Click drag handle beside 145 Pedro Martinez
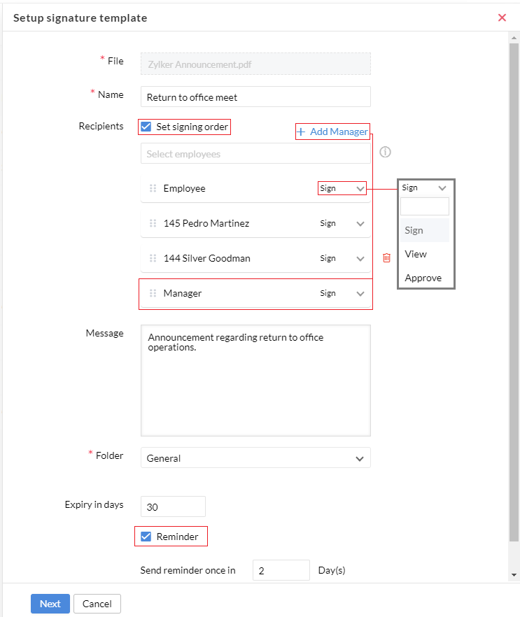The image size is (520, 617). click(153, 223)
